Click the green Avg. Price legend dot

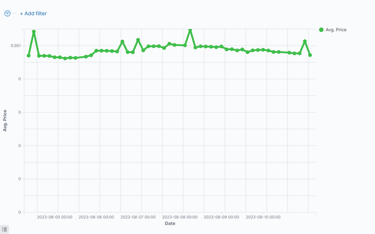pyautogui.click(x=321, y=30)
